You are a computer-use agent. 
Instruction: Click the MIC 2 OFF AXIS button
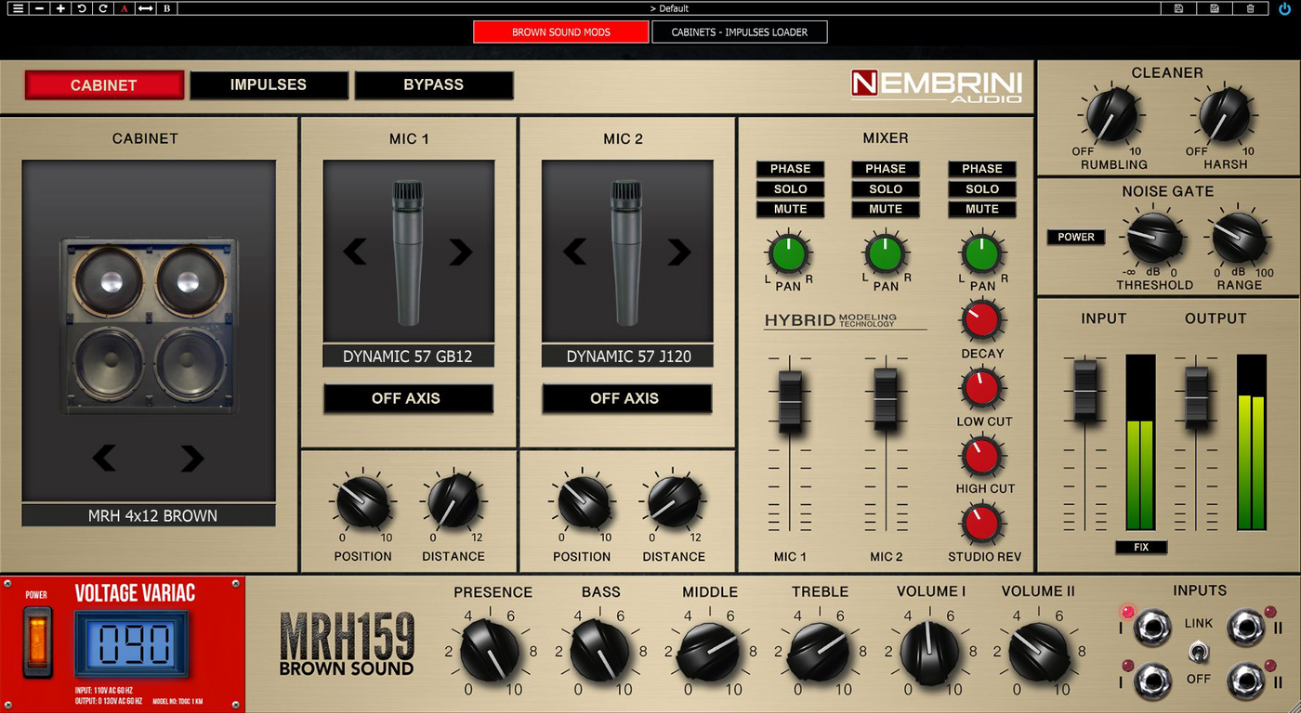click(626, 398)
